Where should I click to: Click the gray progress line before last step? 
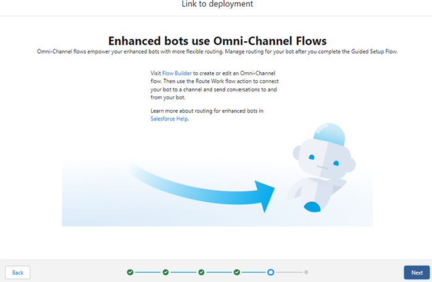pos(289,272)
